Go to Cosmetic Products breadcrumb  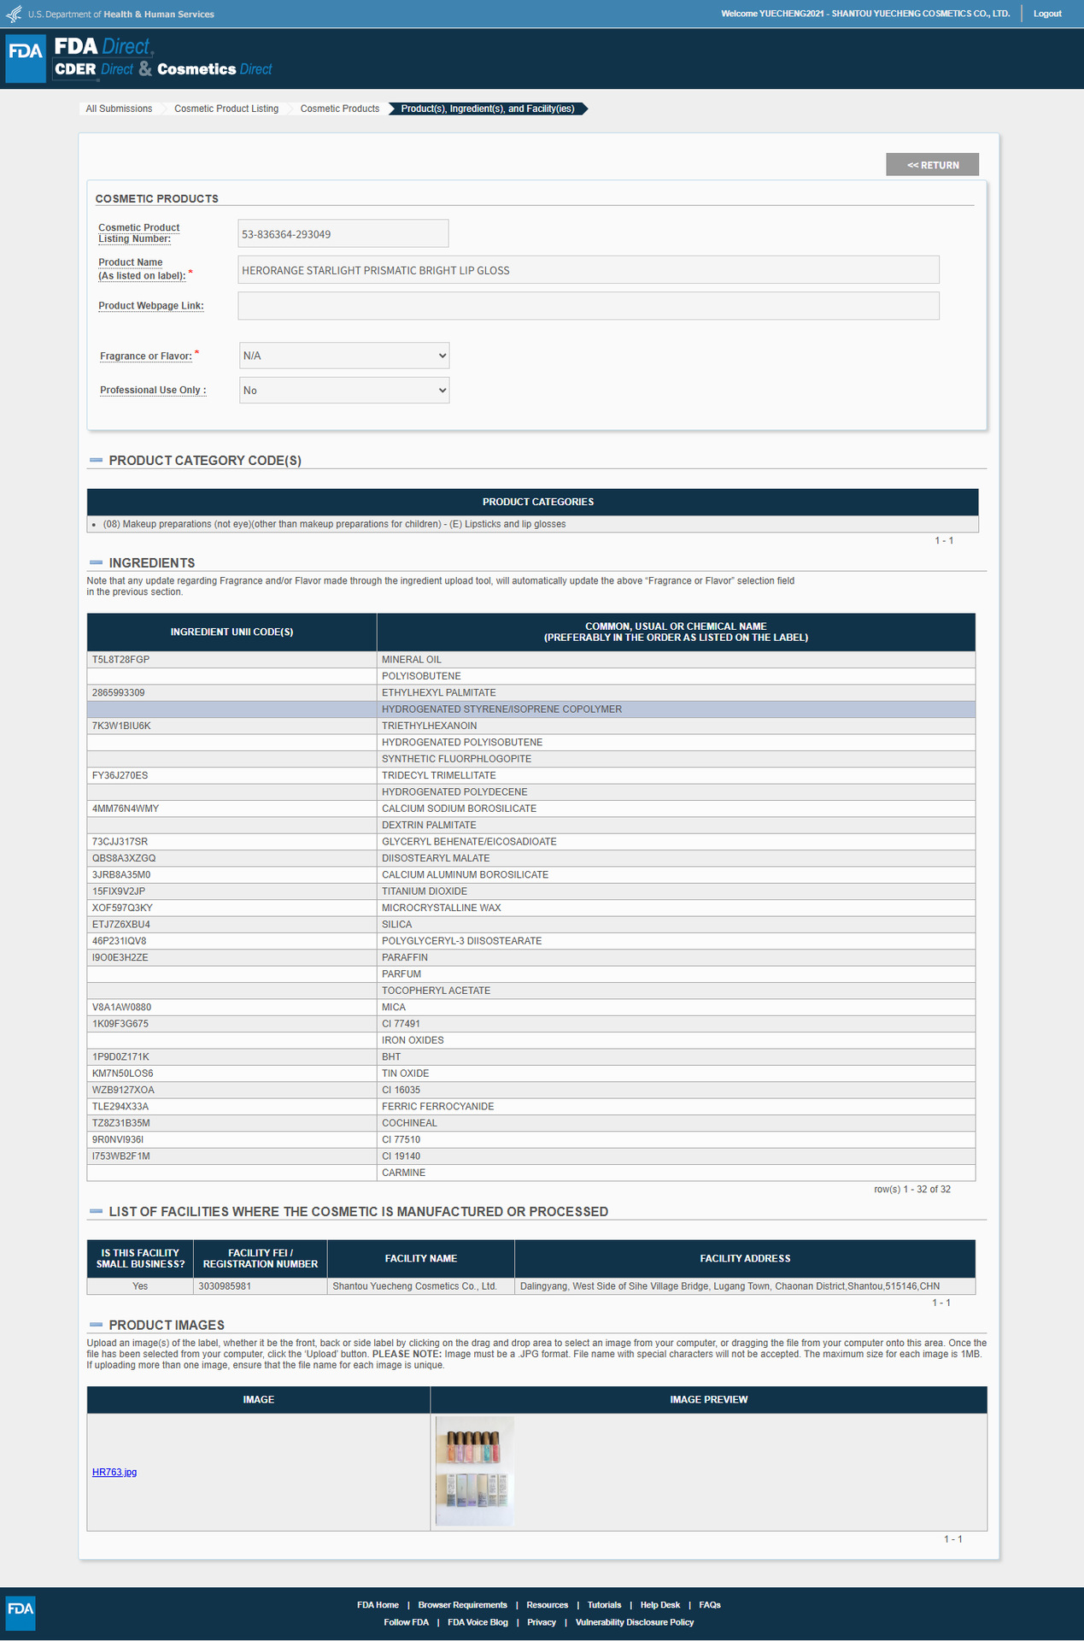[340, 109]
